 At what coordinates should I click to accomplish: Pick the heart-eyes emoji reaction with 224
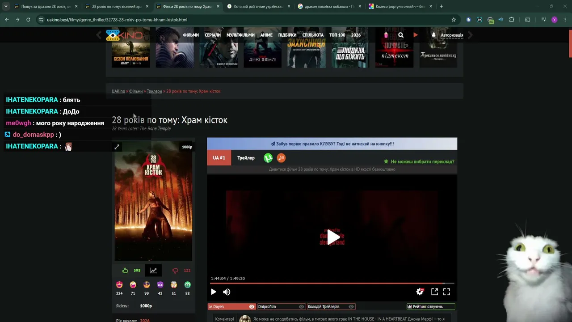tap(119, 285)
